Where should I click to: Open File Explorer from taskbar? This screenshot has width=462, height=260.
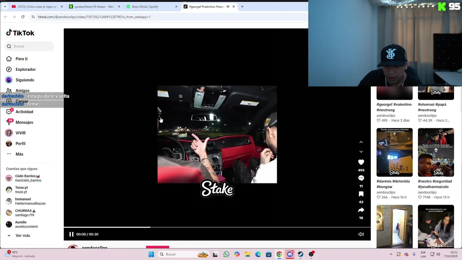click(248, 254)
